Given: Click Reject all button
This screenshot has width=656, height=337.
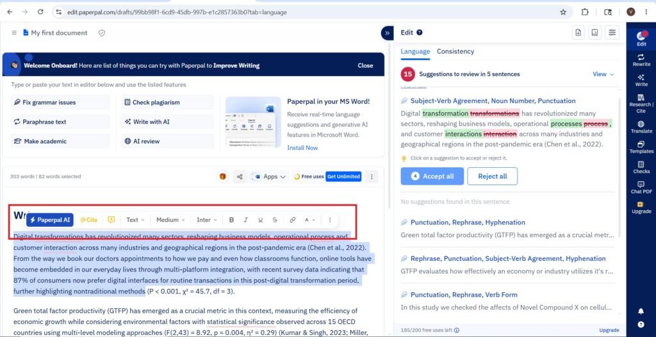Looking at the screenshot, I should coord(493,176).
